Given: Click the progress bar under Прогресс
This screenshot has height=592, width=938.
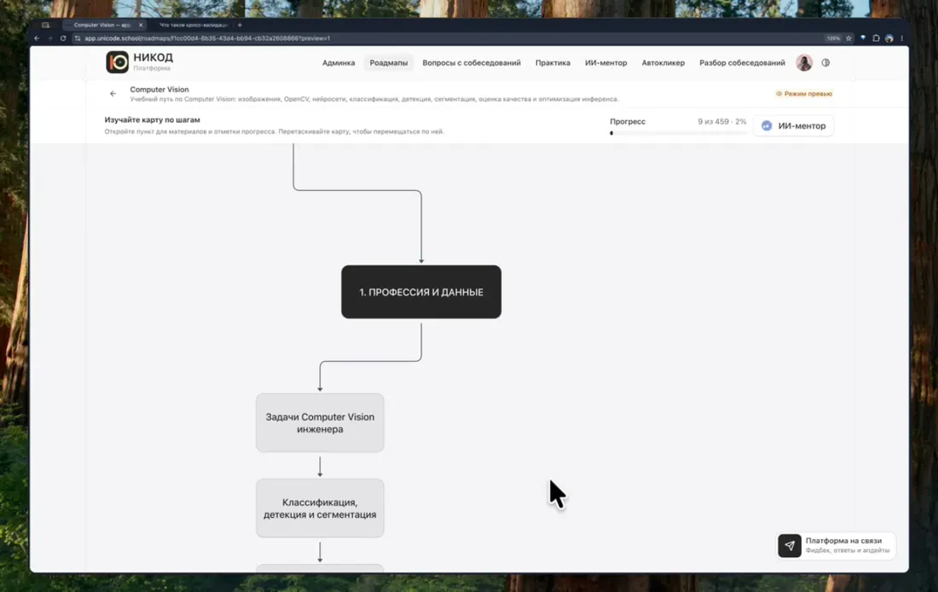Looking at the screenshot, I should coord(678,133).
